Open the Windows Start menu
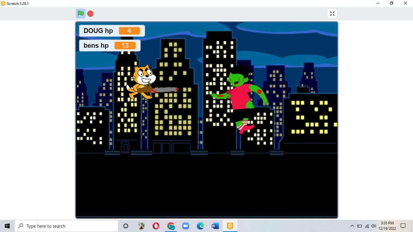The width and height of the screenshot is (413, 232). pos(7,226)
